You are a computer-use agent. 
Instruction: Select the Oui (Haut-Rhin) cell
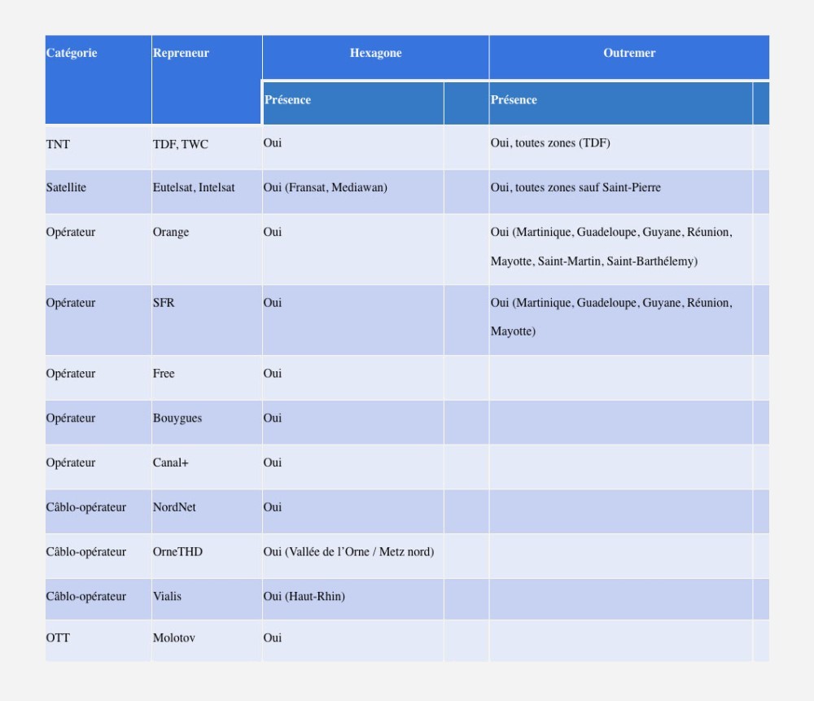click(304, 597)
